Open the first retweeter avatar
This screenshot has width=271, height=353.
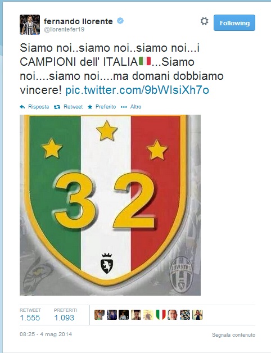(100, 315)
